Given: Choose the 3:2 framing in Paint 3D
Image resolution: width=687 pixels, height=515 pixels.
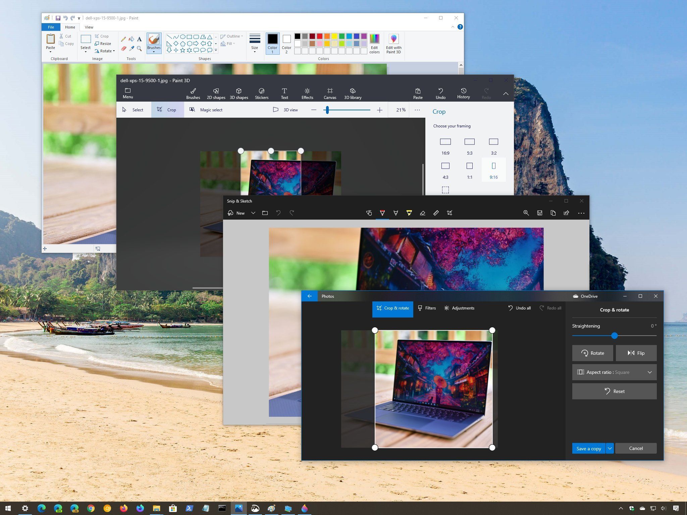Looking at the screenshot, I should point(494,146).
